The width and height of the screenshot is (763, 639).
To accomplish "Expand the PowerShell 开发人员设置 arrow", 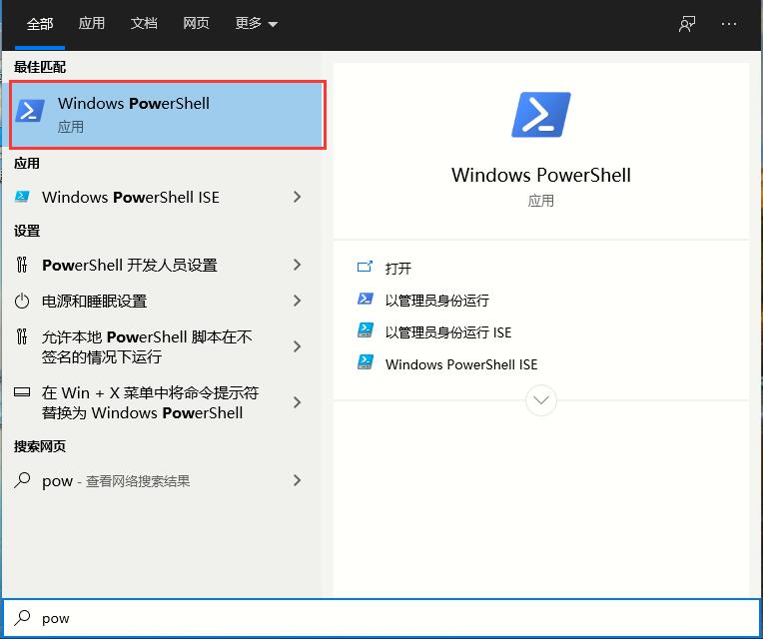I will pos(297,265).
